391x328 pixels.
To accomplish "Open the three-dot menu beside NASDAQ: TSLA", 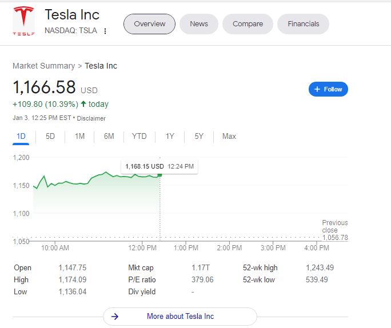I will (x=105, y=31).
